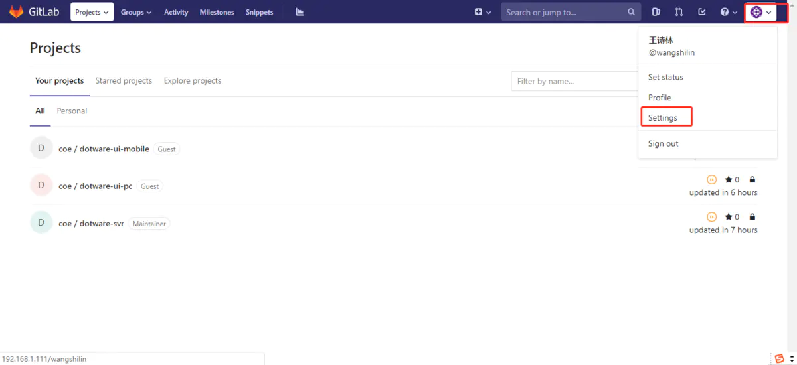
Task: Open Milestones in top navigation
Action: (x=217, y=12)
